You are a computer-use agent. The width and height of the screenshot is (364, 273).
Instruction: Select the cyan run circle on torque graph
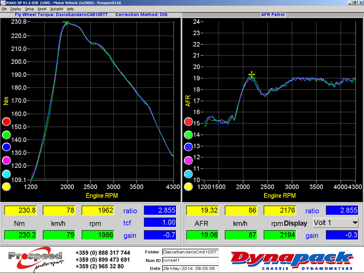[x=6, y=174]
